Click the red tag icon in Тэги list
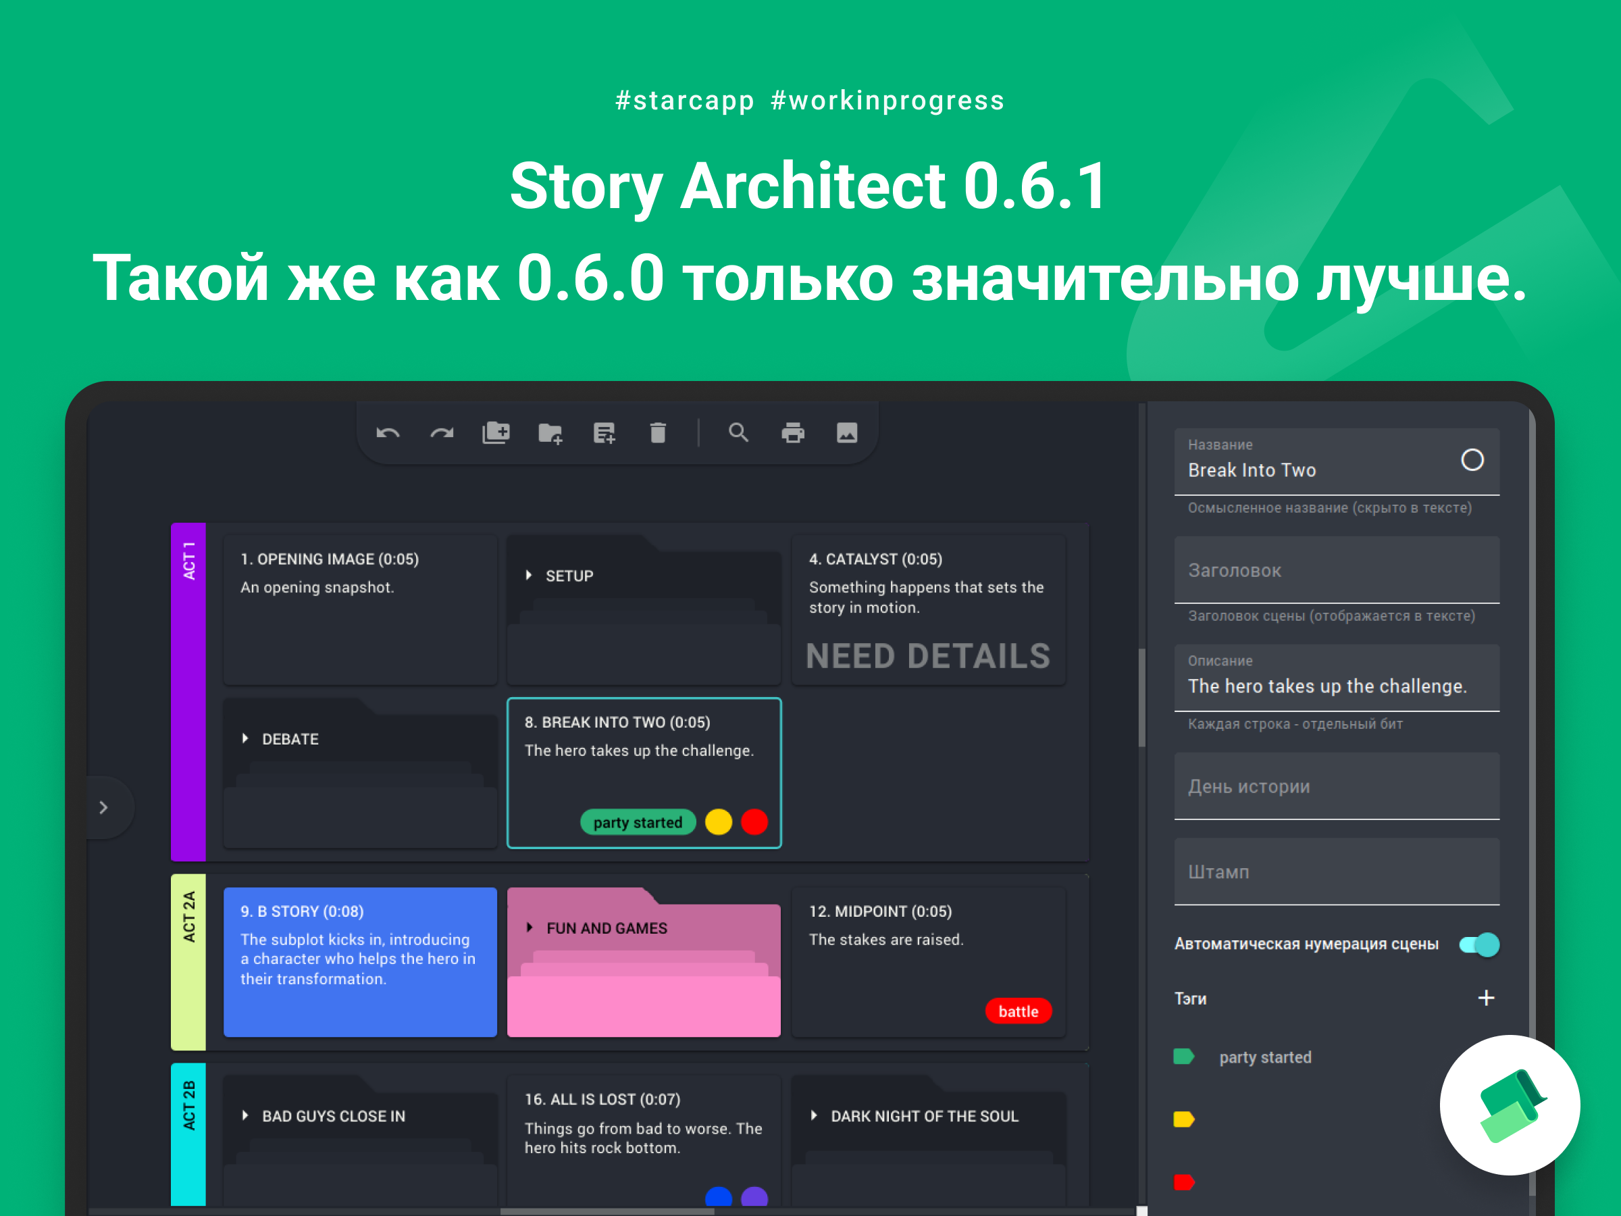1621x1216 pixels. pos(1183,1182)
